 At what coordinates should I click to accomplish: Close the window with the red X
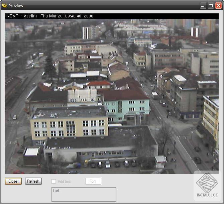pyautogui.click(x=218, y=6)
